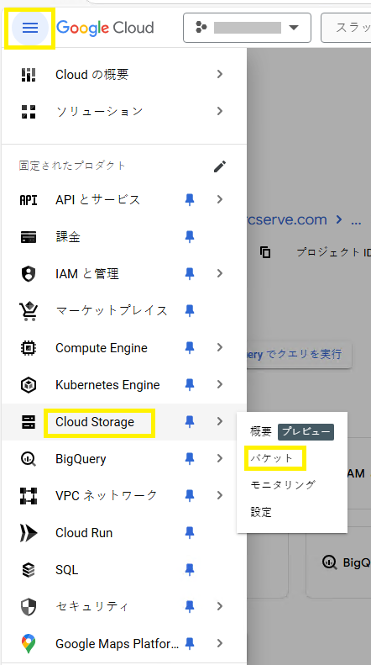Unpin 課金 from pinned products
This screenshot has height=665, width=371.
190,236
